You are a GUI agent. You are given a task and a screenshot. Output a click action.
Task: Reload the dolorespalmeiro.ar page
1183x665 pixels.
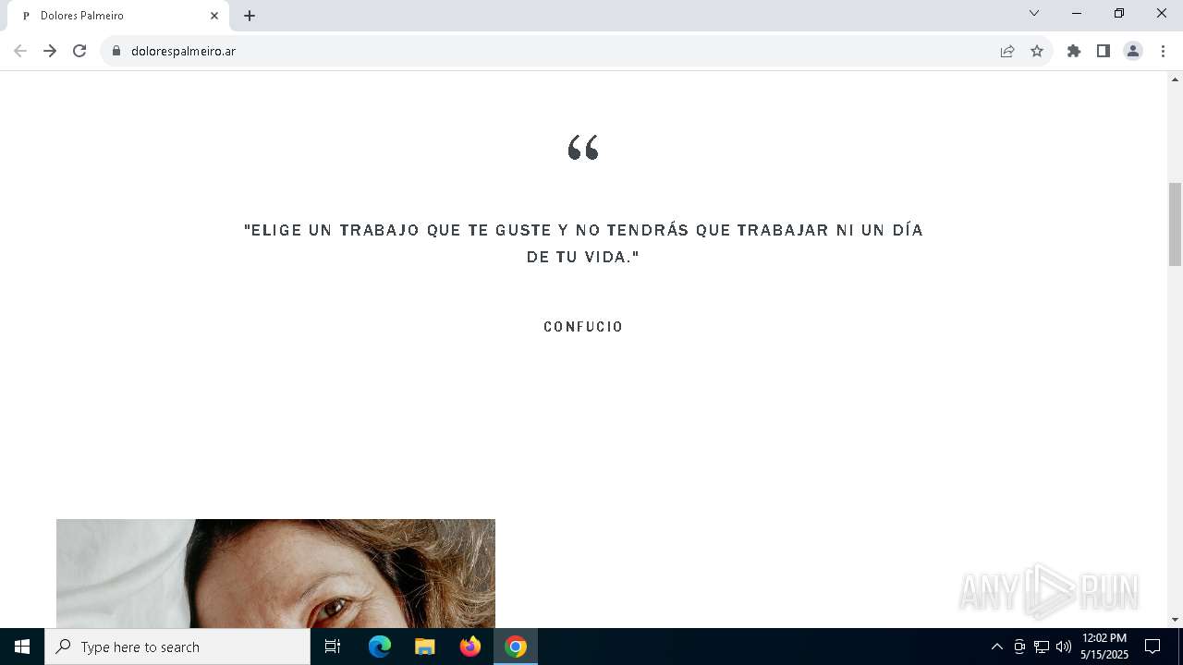(x=79, y=51)
